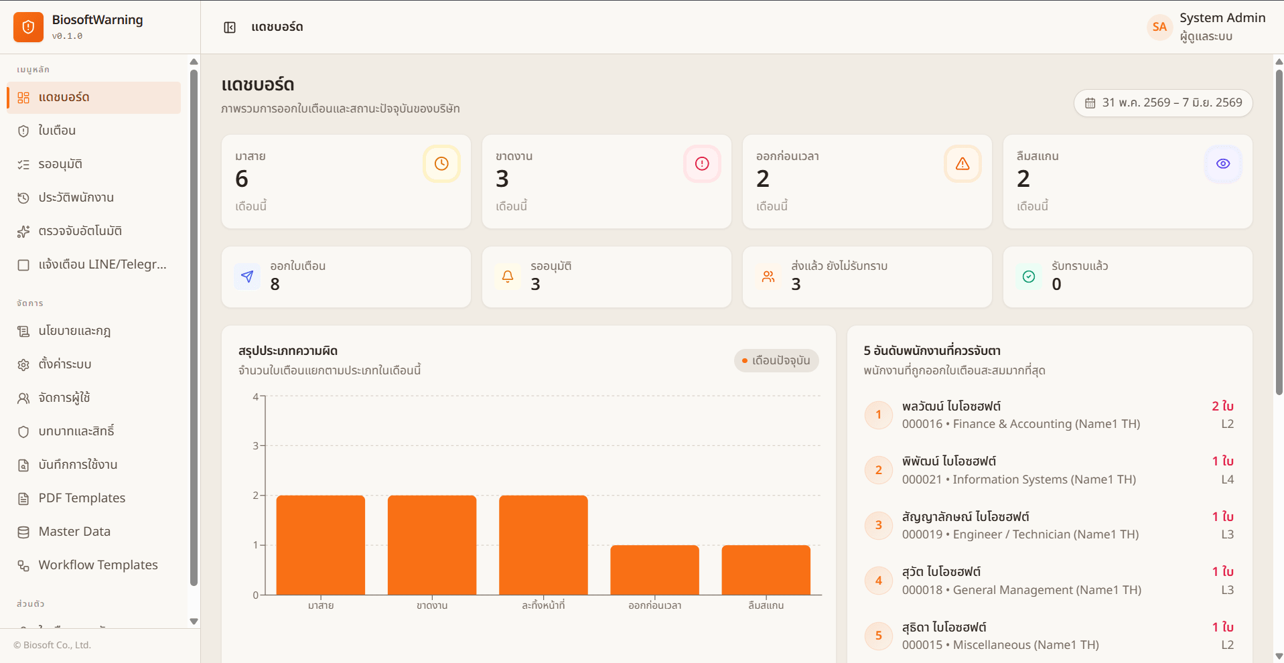Click the ลืมสแกน bar in the chart

(x=766, y=570)
